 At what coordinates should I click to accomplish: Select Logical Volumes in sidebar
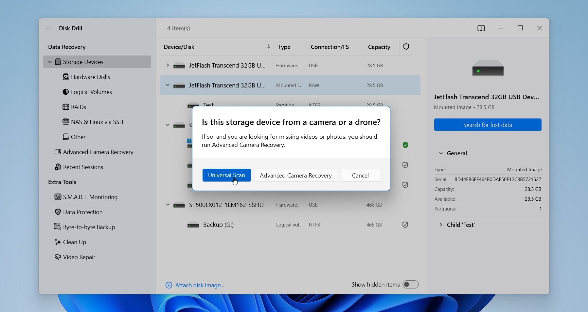(87, 92)
